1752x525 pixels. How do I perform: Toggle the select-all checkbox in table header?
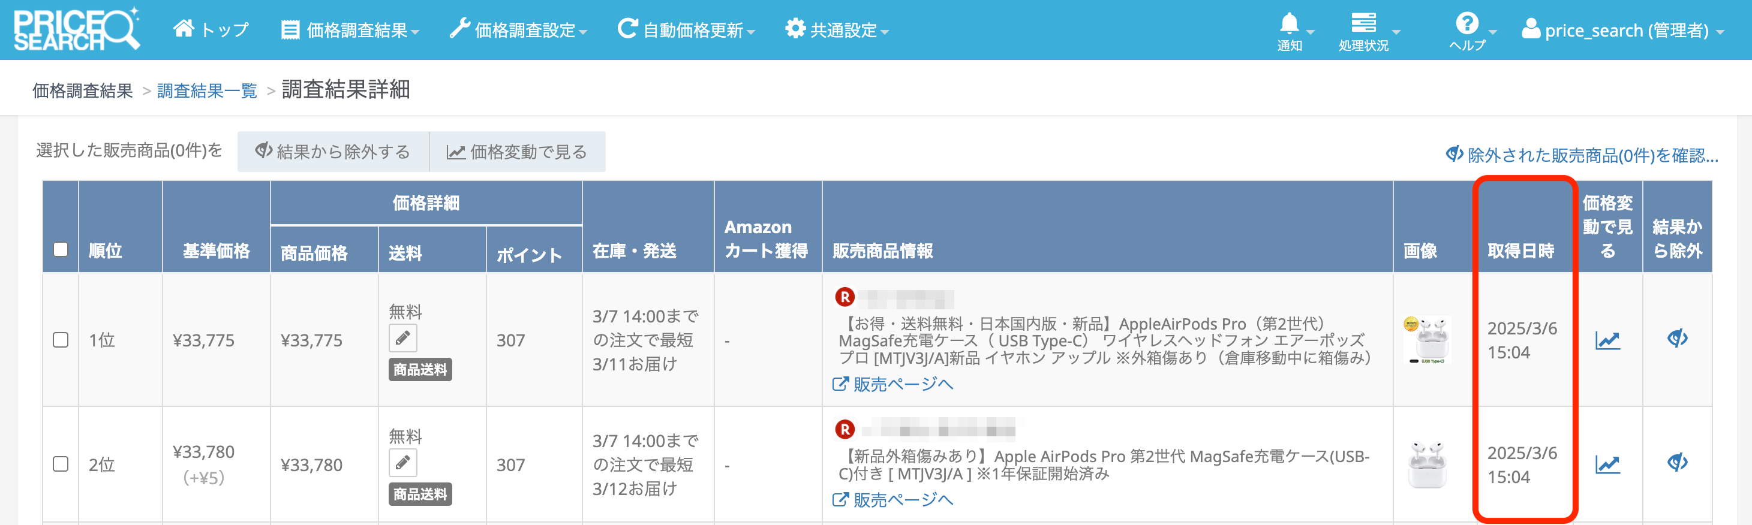click(x=61, y=249)
